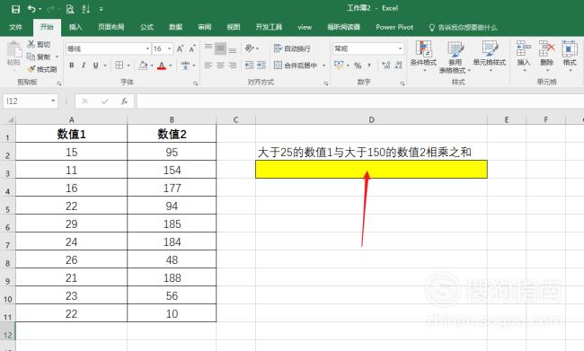Click the Increase Indent icon

coord(261,66)
